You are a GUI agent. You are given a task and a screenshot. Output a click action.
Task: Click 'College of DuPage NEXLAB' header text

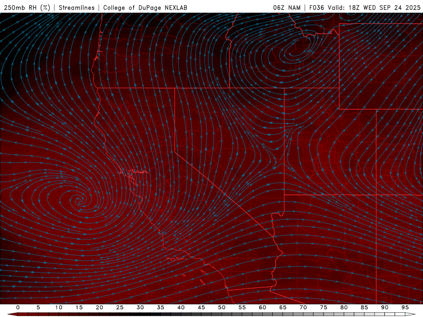[x=145, y=7]
